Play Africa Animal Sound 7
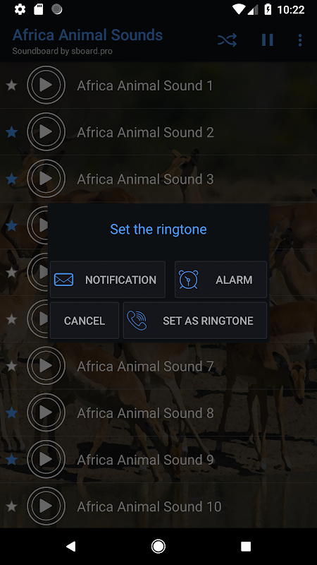Viewport: 317px width, 565px height. coord(46,366)
